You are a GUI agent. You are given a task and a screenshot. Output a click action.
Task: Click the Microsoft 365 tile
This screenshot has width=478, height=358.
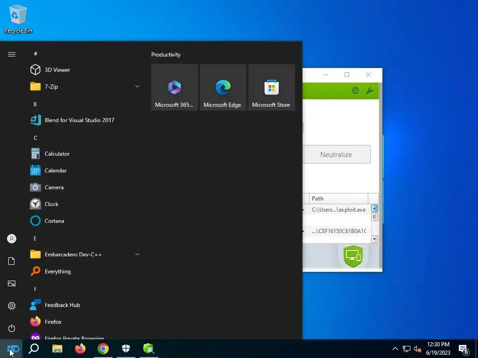(175, 87)
